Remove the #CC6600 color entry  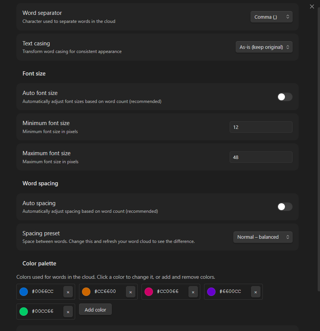click(x=130, y=292)
